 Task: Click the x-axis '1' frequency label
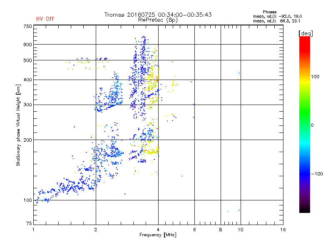click(x=33, y=230)
